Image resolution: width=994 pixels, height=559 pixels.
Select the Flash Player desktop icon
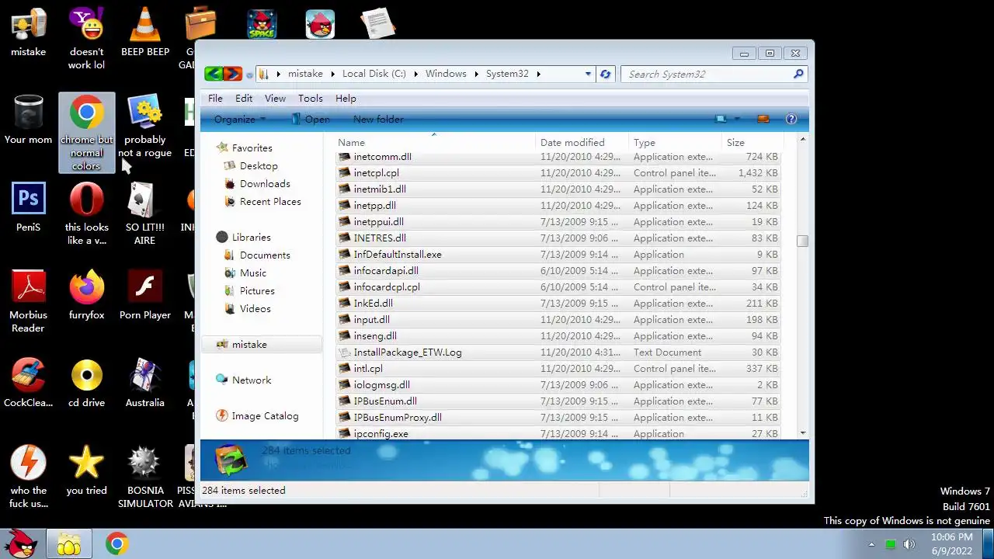coord(145,296)
